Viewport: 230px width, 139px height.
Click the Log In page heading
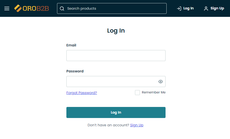point(116,31)
